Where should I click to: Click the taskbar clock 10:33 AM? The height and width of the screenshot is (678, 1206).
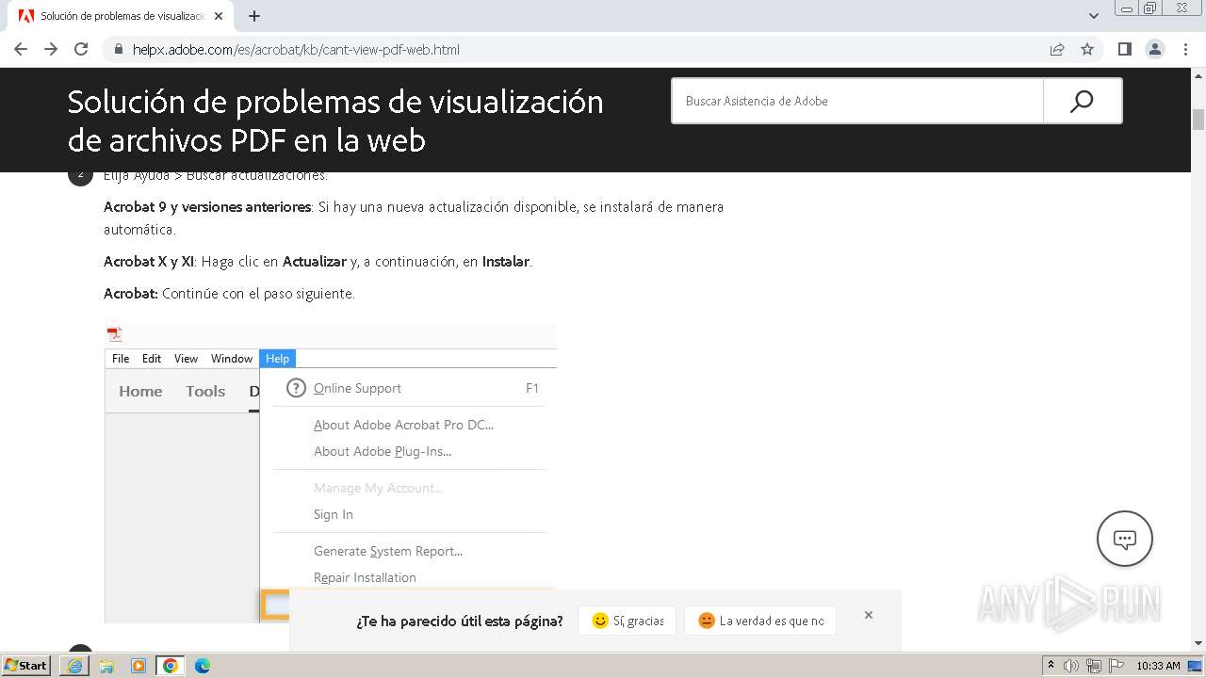point(1158,666)
